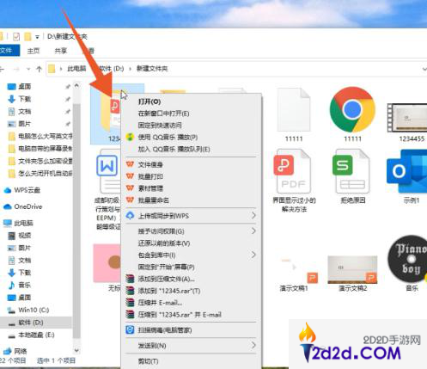
Task: Select the green spreadsheet file icon
Action: [352, 171]
